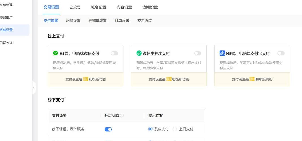Select the 到店支付 radio option

(x=150, y=129)
